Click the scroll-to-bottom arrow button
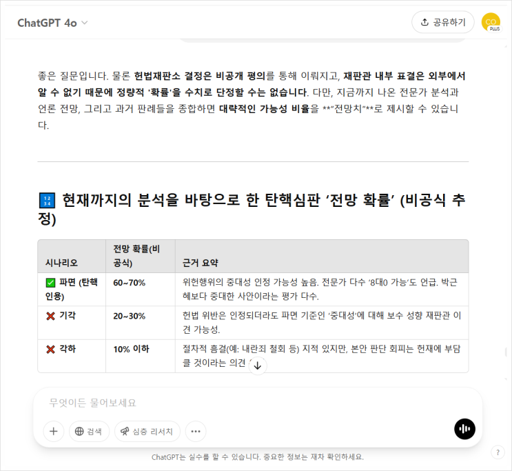 point(258,365)
